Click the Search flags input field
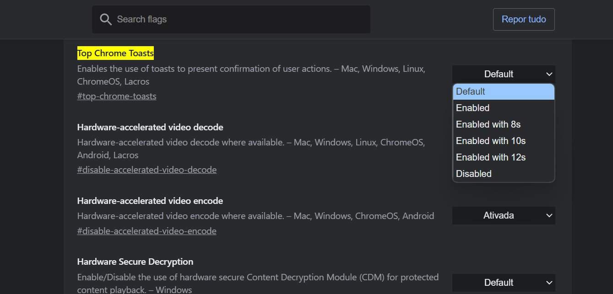 pyautogui.click(x=238, y=19)
